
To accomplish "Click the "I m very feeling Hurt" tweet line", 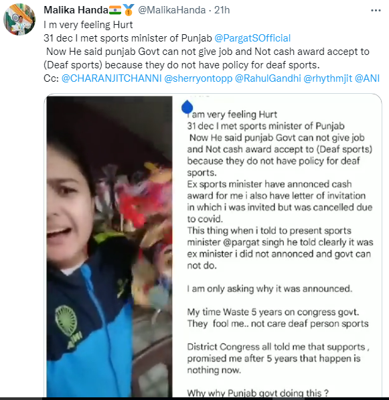I will (88, 25).
